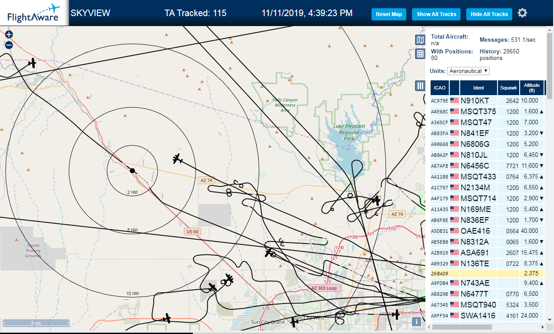
Task: Select the MSQT47 aircraft row
Action: [x=488, y=122]
